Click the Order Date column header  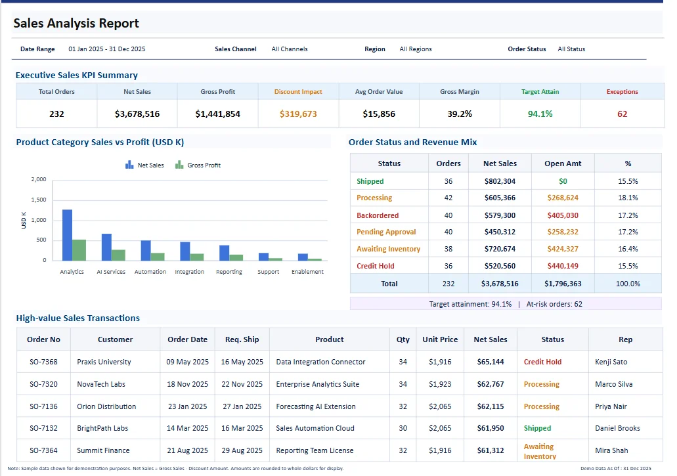click(x=187, y=339)
